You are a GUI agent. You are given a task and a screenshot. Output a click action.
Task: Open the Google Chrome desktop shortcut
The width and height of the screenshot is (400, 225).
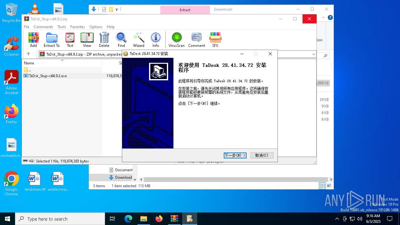pyautogui.click(x=12, y=183)
